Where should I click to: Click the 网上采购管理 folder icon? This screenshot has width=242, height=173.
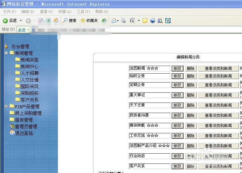click(12, 113)
